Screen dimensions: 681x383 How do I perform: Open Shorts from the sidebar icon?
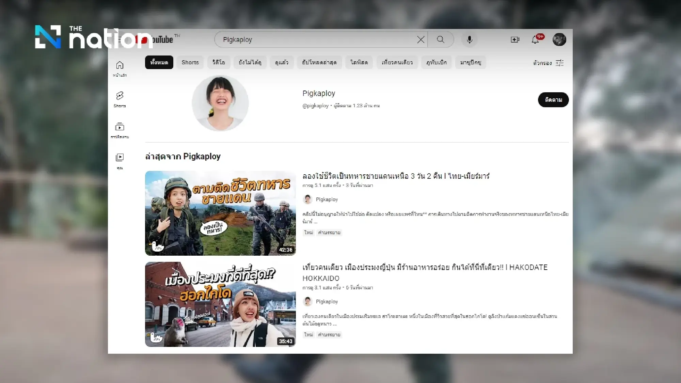[x=120, y=95]
